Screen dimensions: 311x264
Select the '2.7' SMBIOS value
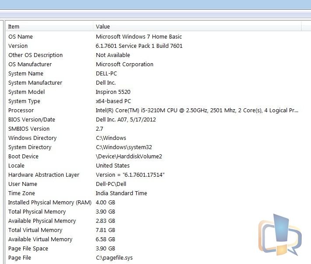[99, 129]
